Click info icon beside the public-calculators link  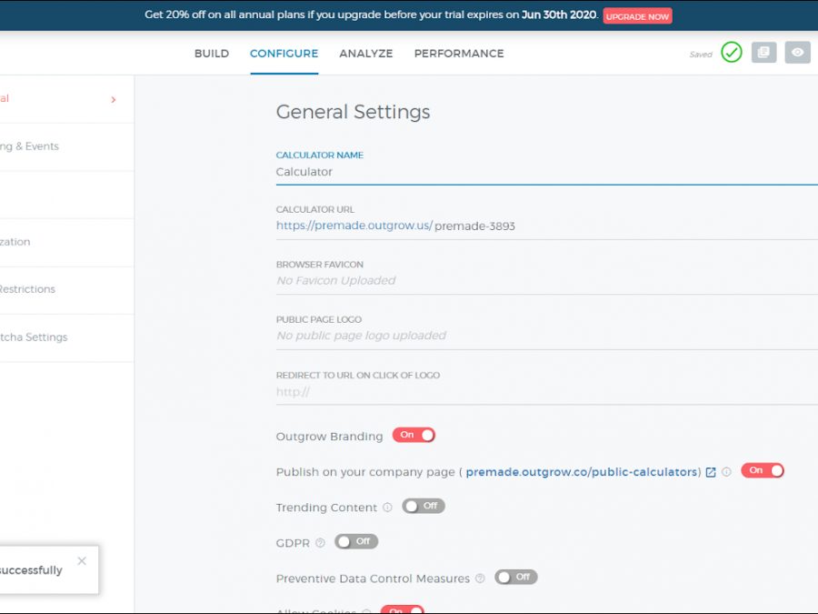point(726,472)
